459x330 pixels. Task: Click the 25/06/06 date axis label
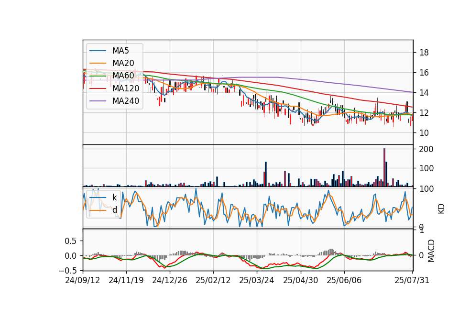[344, 280]
